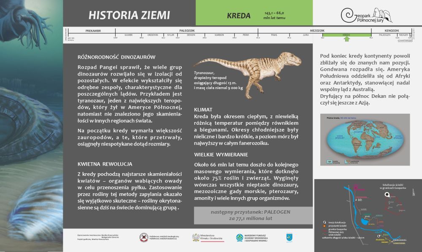Select the Ministerstwo Klimatu i Środowiska eagle icon
The height and width of the screenshot is (252, 422).
(x=196, y=236)
